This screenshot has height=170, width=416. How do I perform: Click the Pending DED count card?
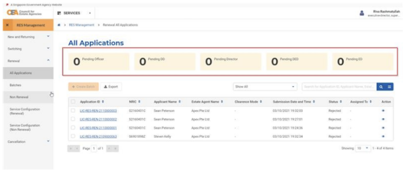[296, 61]
